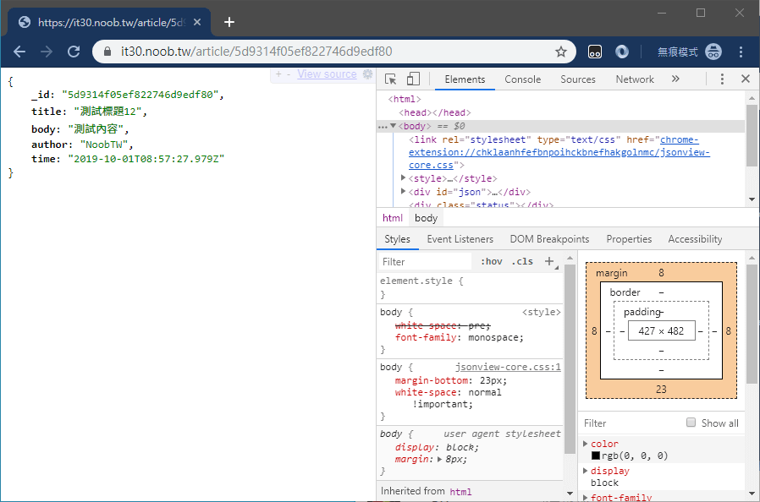Activate the inspect element picker tool
Image resolution: width=760 pixels, height=502 pixels.
click(x=391, y=79)
